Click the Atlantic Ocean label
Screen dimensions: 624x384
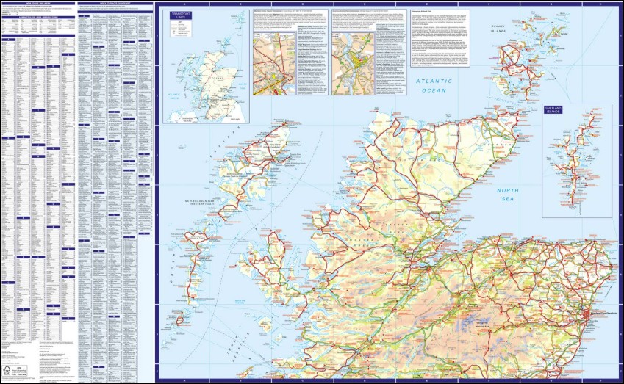431,85
